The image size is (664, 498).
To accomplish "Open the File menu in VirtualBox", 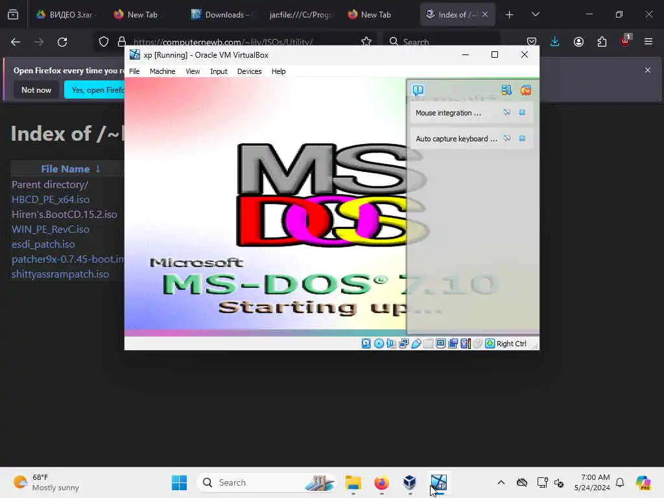I will 134,71.
